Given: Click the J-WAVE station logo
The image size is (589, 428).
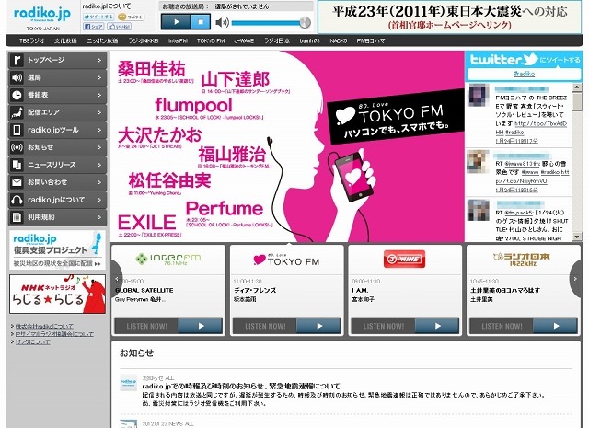Looking at the screenshot, I should [404, 260].
